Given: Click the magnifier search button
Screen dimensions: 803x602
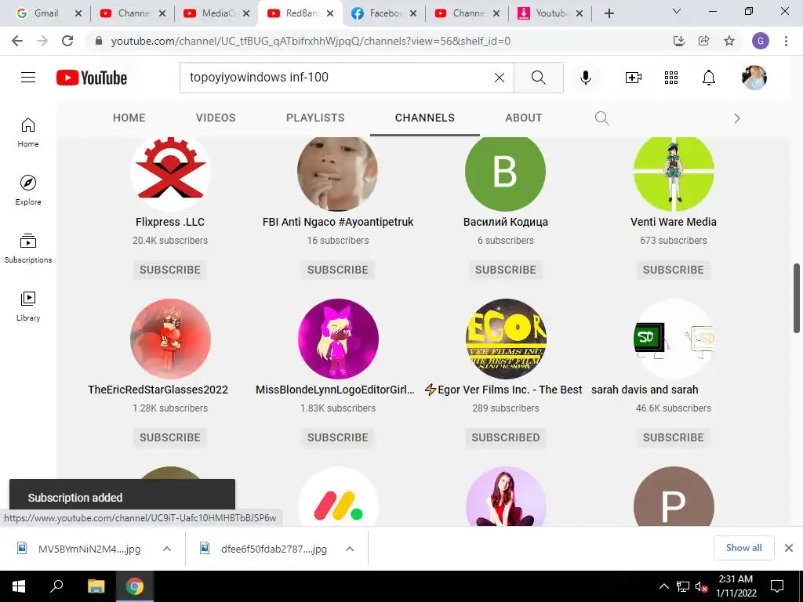Looking at the screenshot, I should coord(538,78).
